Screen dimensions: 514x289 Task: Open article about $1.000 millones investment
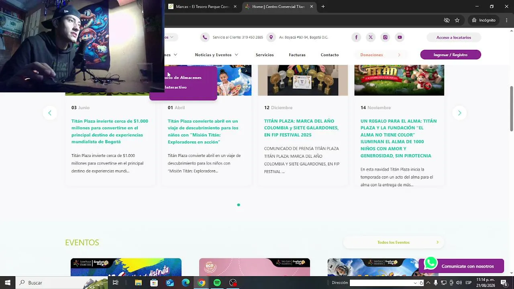coord(110,131)
